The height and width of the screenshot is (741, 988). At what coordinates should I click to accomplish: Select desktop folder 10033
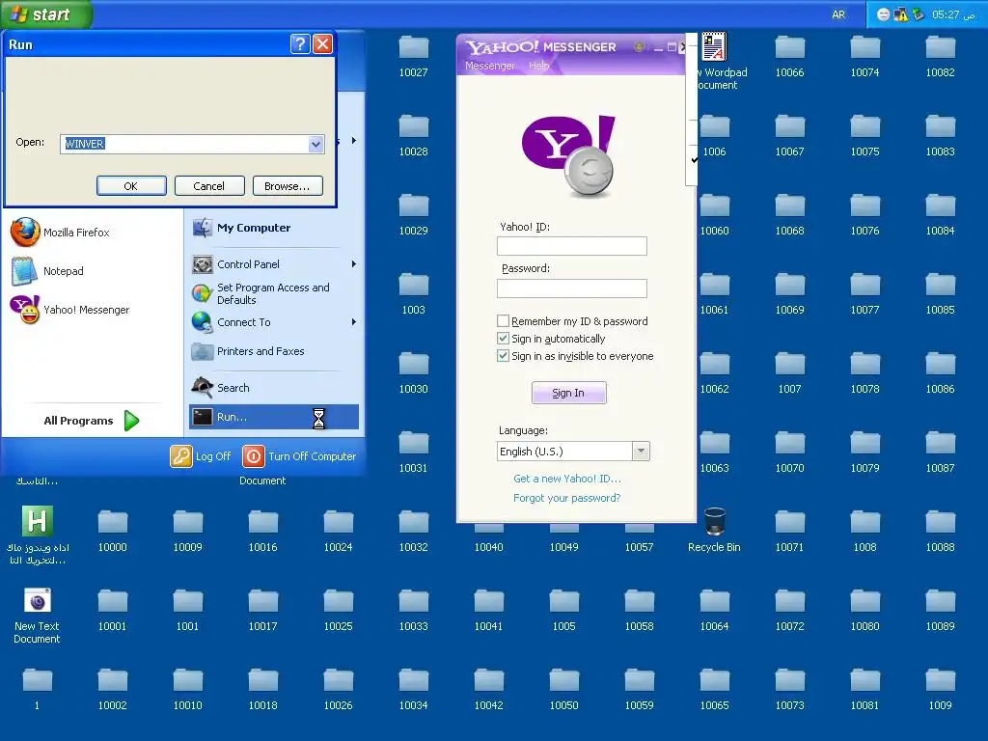tap(413, 611)
